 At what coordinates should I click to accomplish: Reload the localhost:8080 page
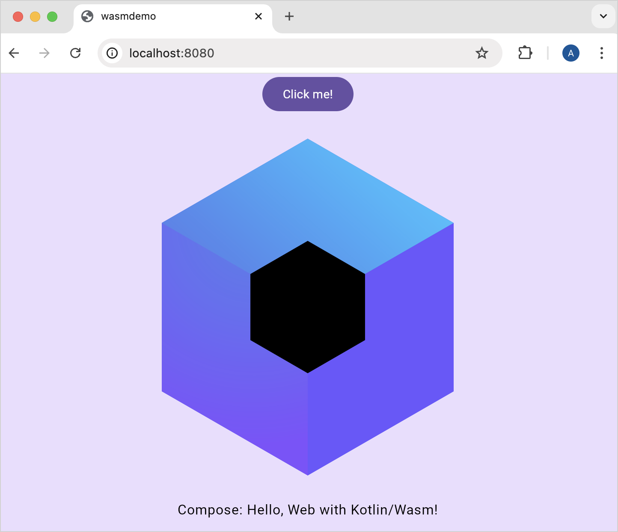click(x=75, y=53)
